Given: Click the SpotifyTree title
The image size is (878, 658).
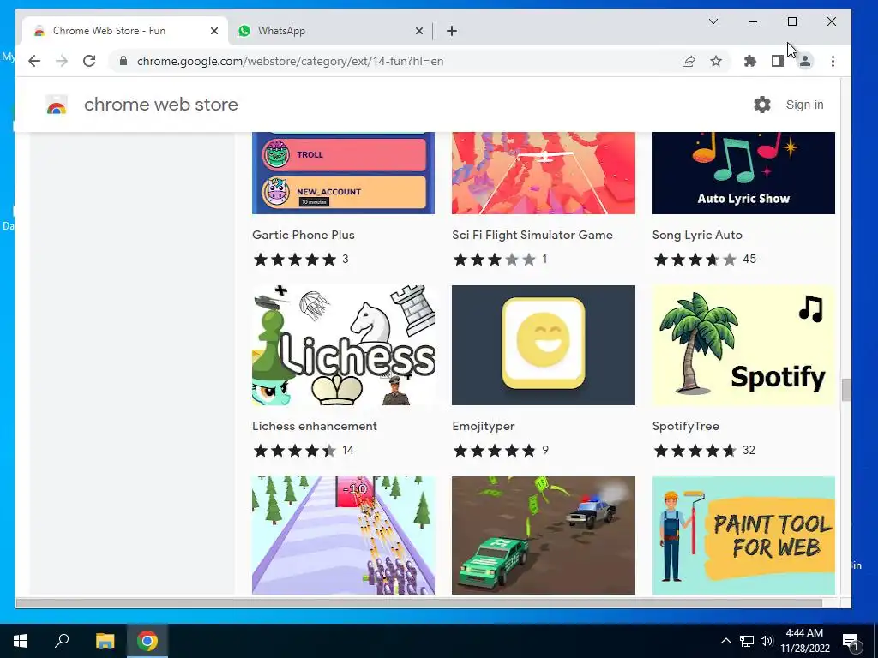Looking at the screenshot, I should (685, 426).
